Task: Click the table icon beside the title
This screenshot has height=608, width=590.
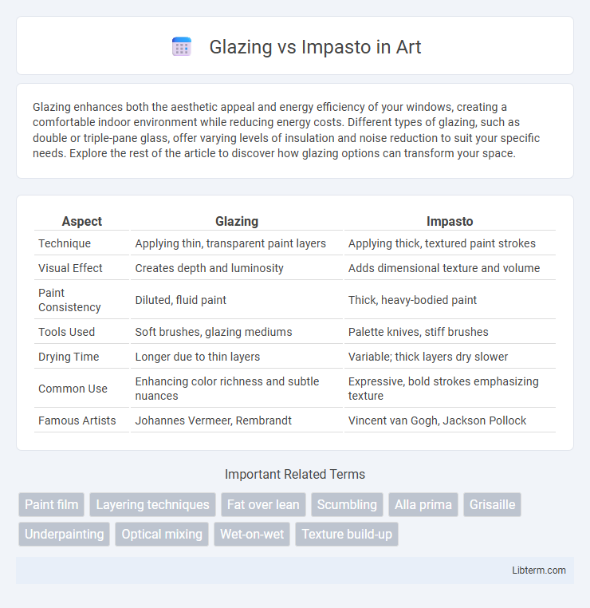Action: [x=181, y=47]
